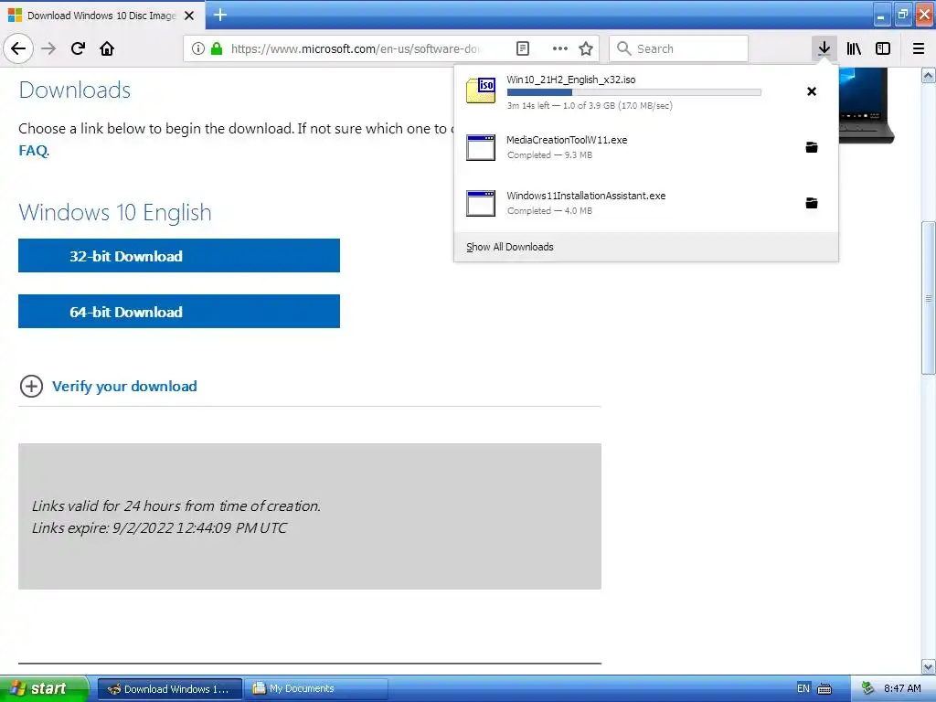The image size is (936, 702).
Task: Open My Documents from the taskbar
Action: point(316,689)
